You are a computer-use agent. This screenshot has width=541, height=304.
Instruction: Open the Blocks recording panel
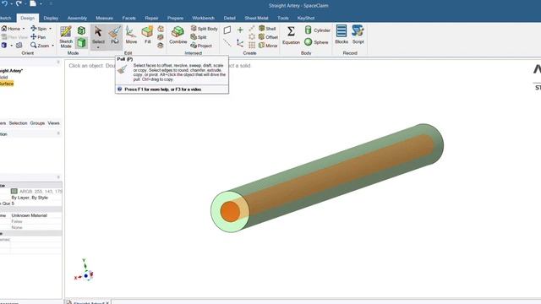click(x=342, y=35)
